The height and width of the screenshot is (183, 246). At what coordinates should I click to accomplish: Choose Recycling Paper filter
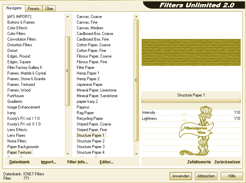click(90, 118)
